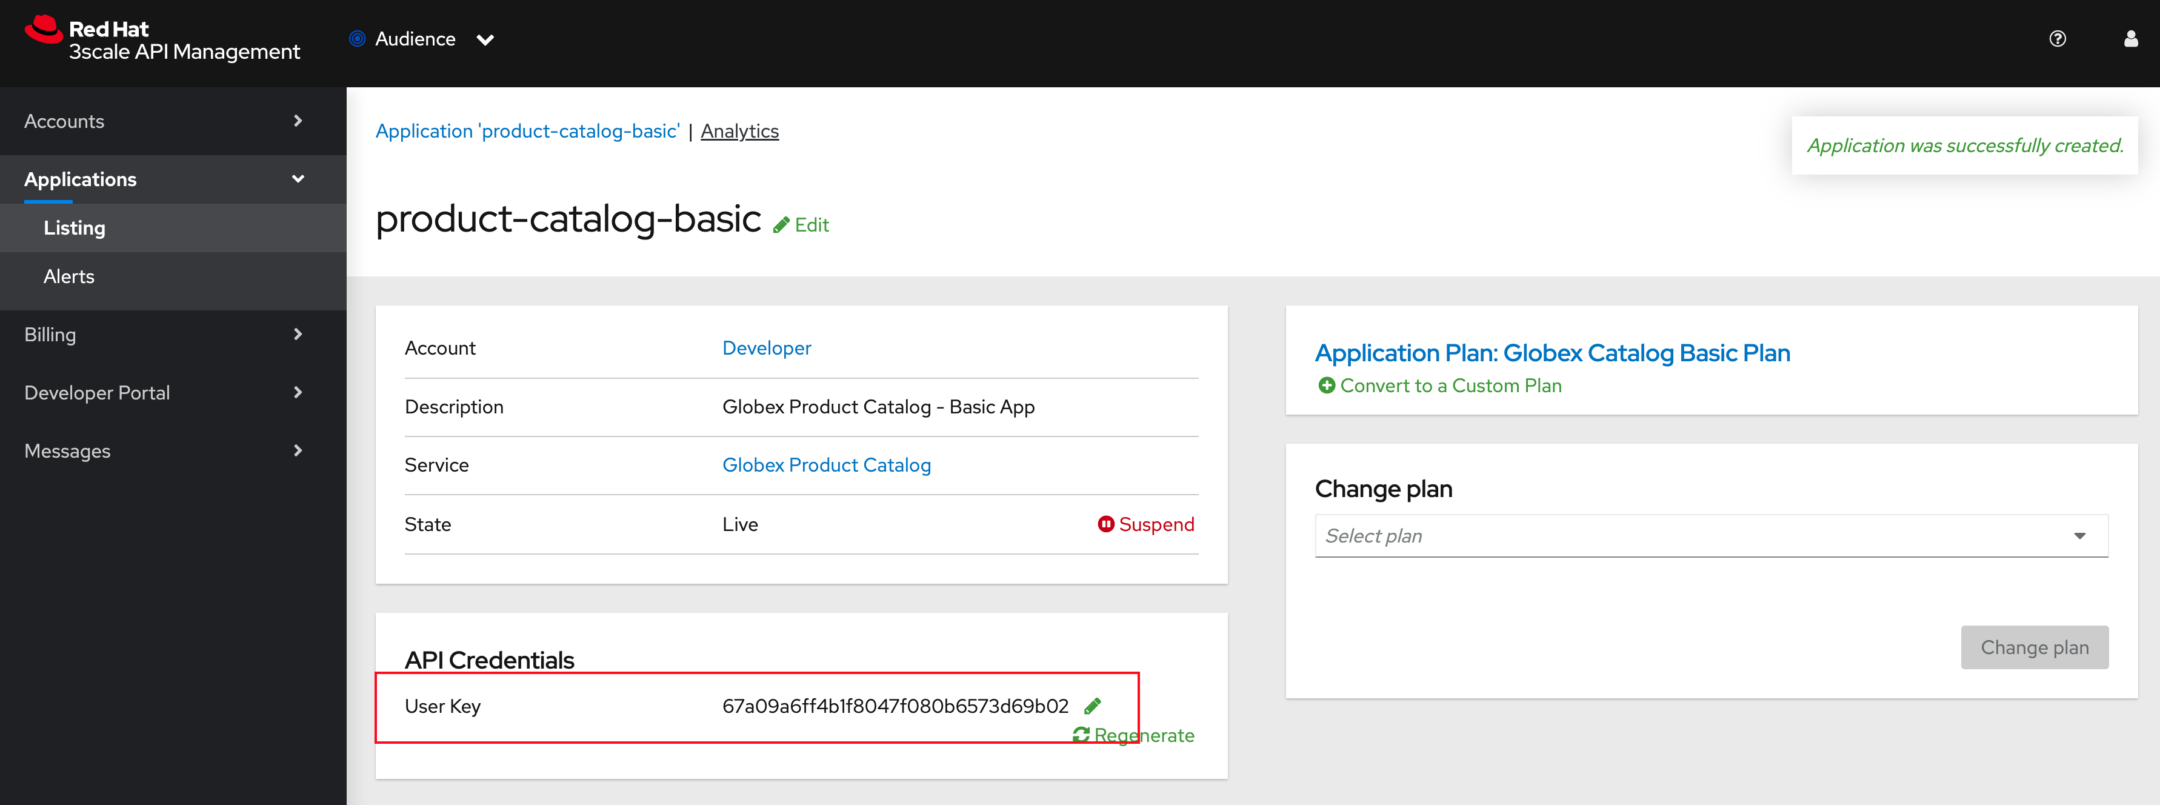Click the Globex Product Catalog service link
The width and height of the screenshot is (2160, 805).
827,464
